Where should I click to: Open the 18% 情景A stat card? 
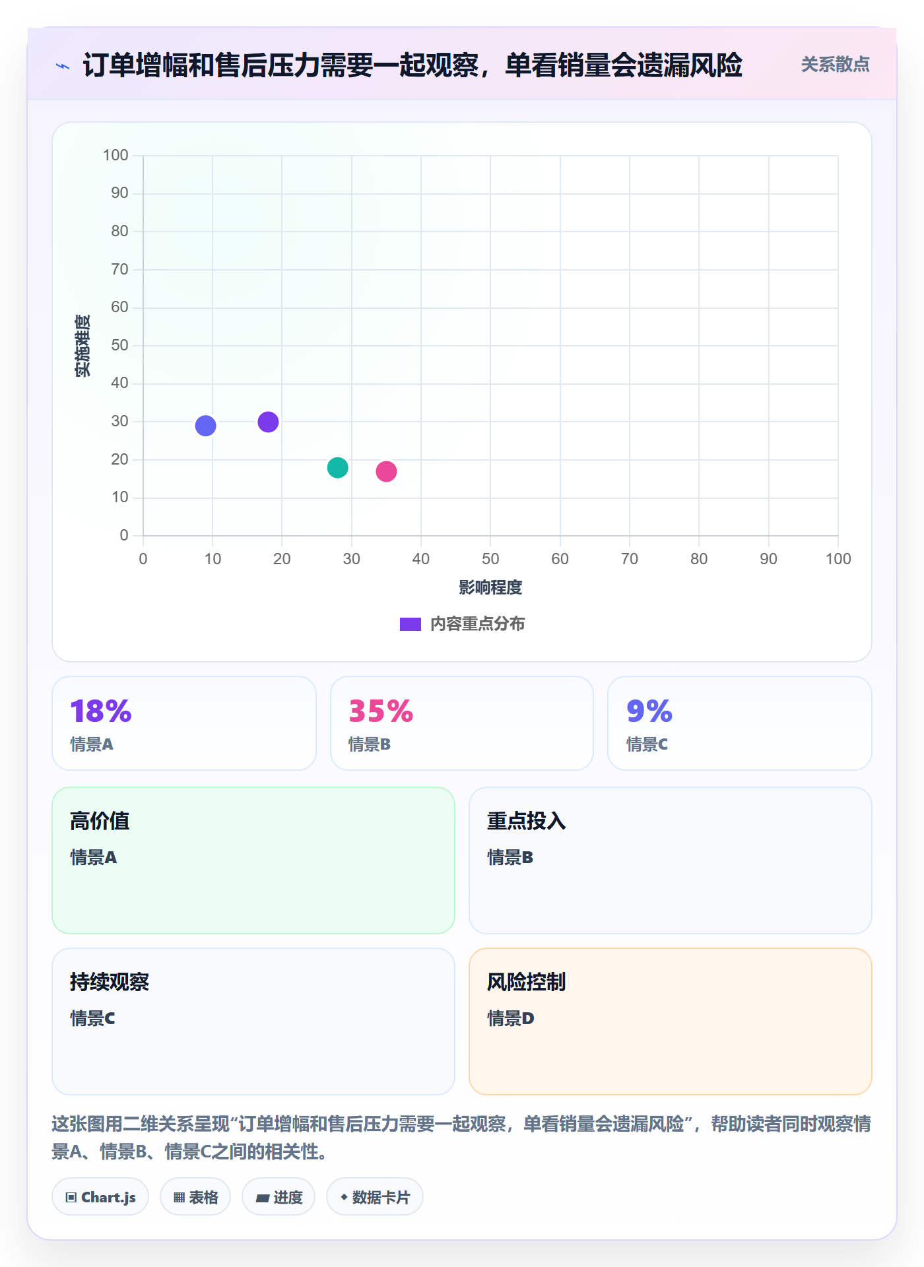click(184, 723)
